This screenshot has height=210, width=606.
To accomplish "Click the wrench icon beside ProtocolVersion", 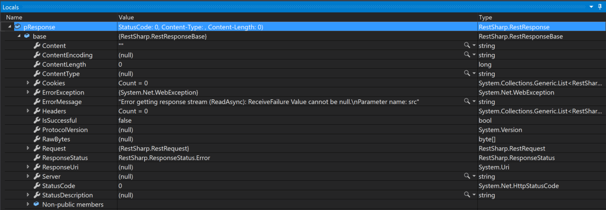I will point(37,129).
